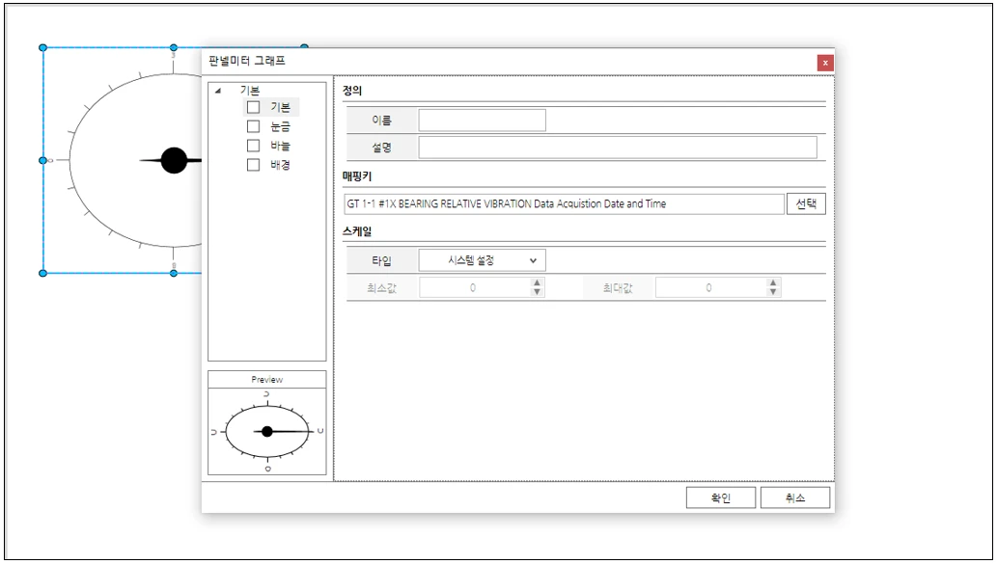
Task: Select the 배경 tree item label
Action: (x=281, y=165)
